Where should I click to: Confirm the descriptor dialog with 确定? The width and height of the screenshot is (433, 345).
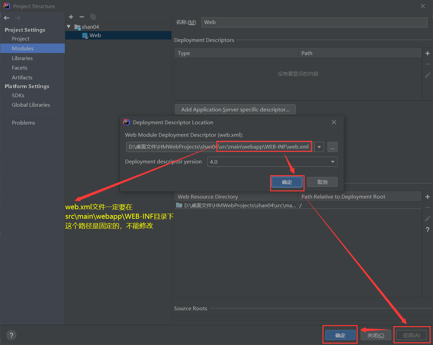(x=287, y=182)
